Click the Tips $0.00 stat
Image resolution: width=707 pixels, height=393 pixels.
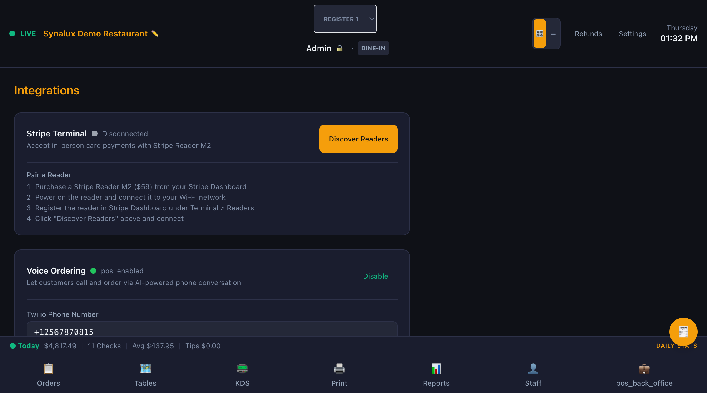pyautogui.click(x=203, y=346)
